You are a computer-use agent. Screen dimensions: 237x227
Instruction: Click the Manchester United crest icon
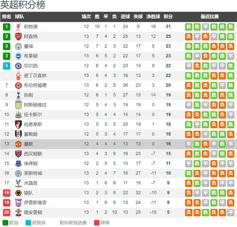19,144
